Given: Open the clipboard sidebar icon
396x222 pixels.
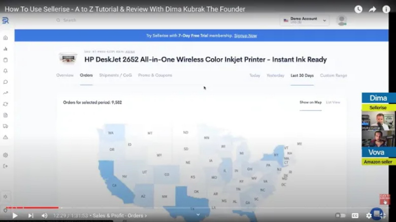Looking at the screenshot, I should pyautogui.click(x=6, y=60).
